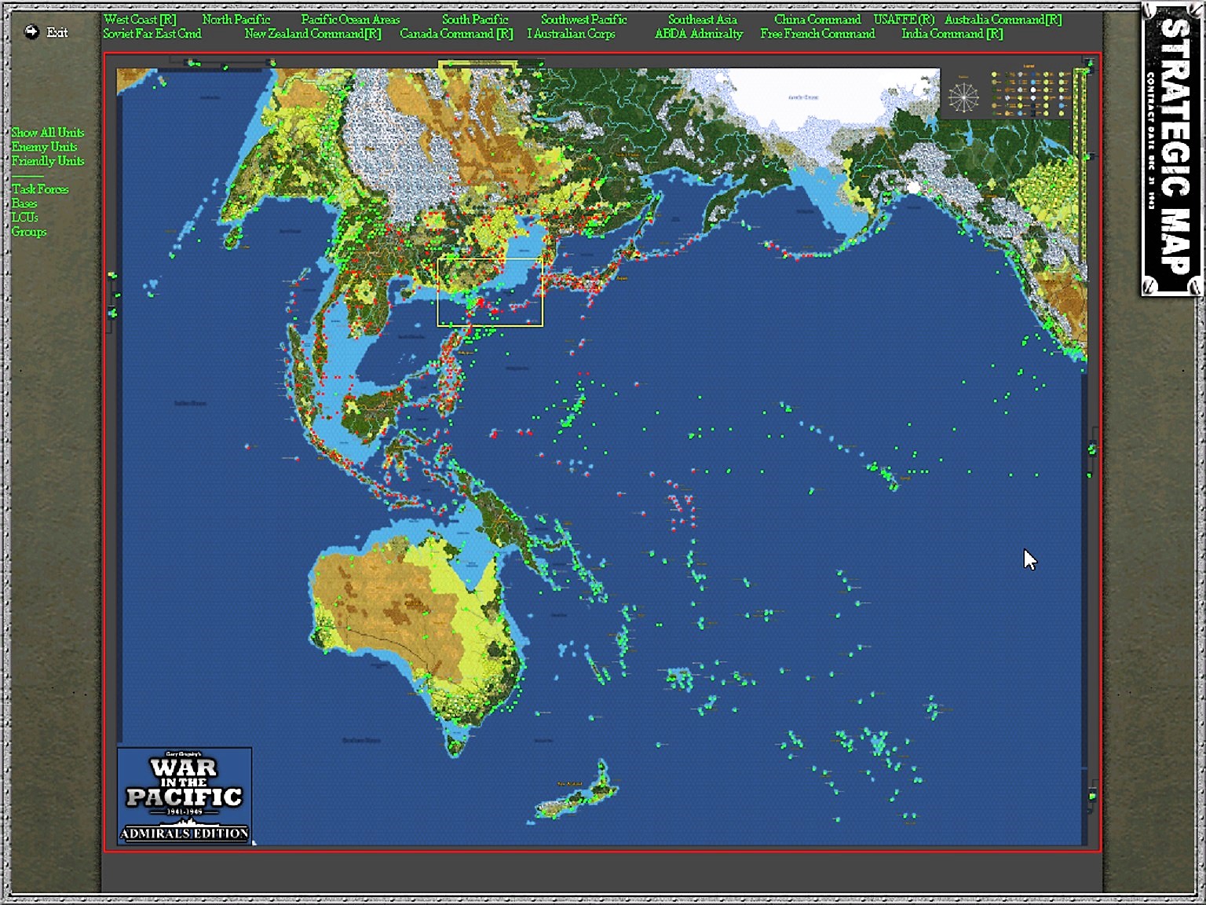Pick Canada Command [R]
The image size is (1206, 905).
[456, 34]
